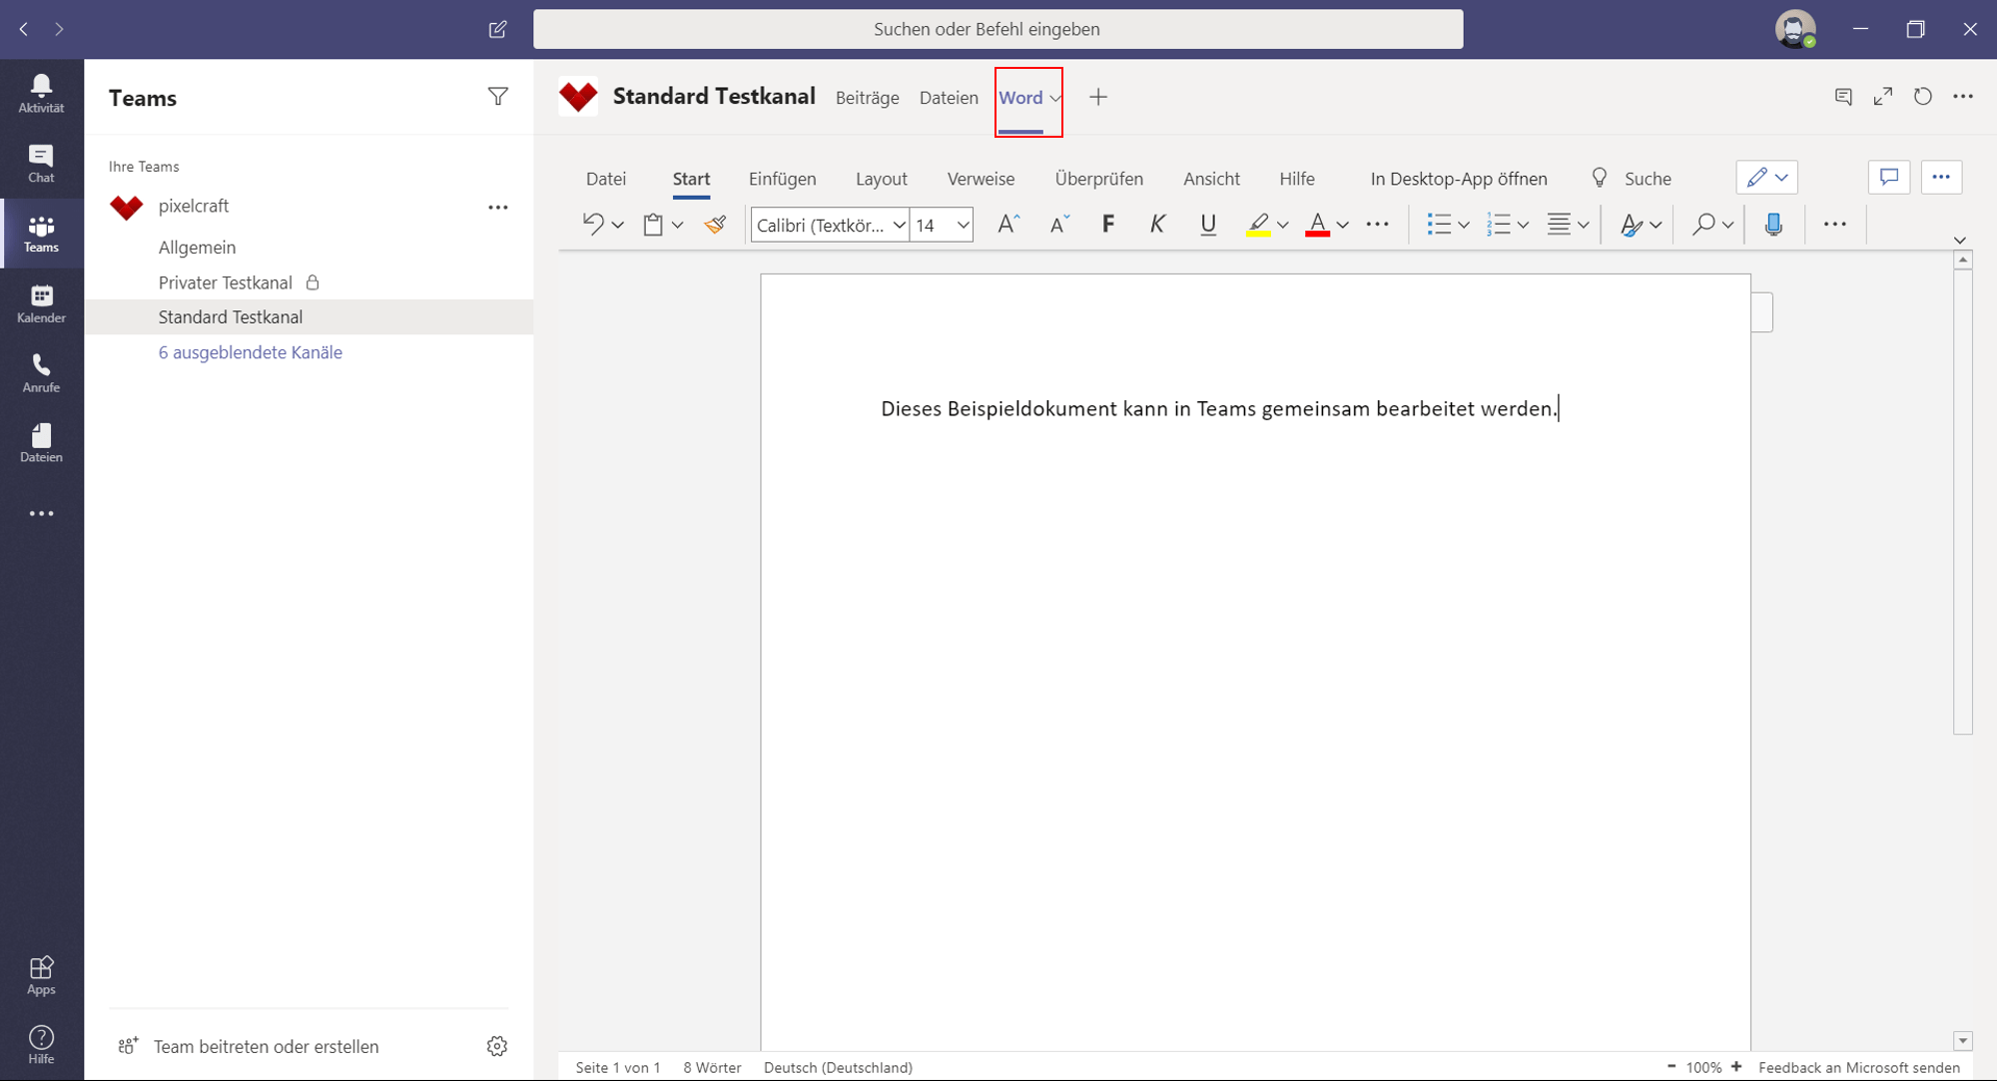This screenshot has height=1081, width=1997.
Task: Open manage teams settings gear
Action: click(497, 1046)
